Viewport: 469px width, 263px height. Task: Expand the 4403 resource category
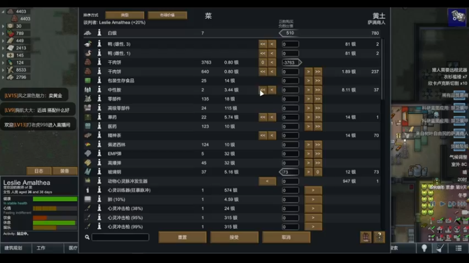[x=4, y=12]
